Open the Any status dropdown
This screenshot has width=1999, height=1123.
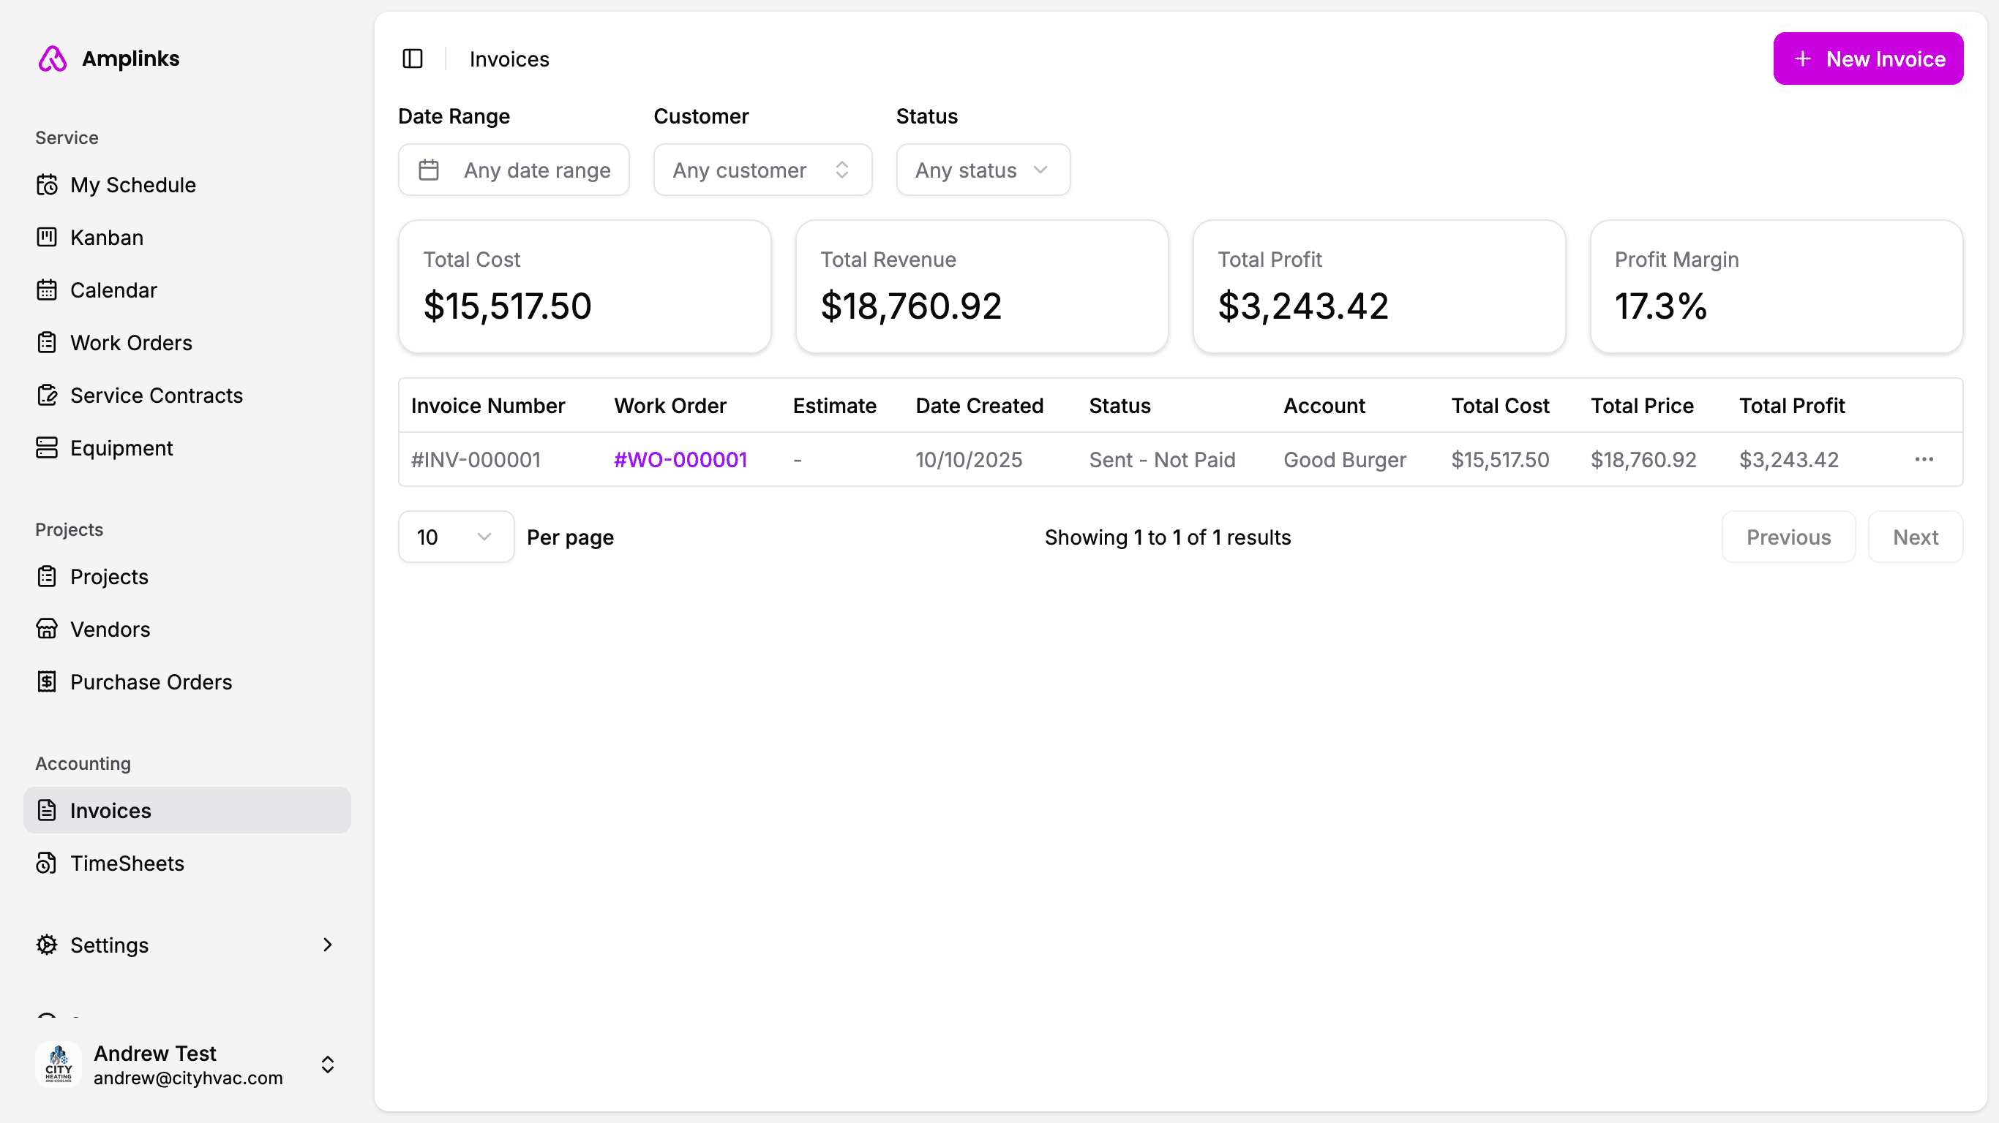(983, 170)
